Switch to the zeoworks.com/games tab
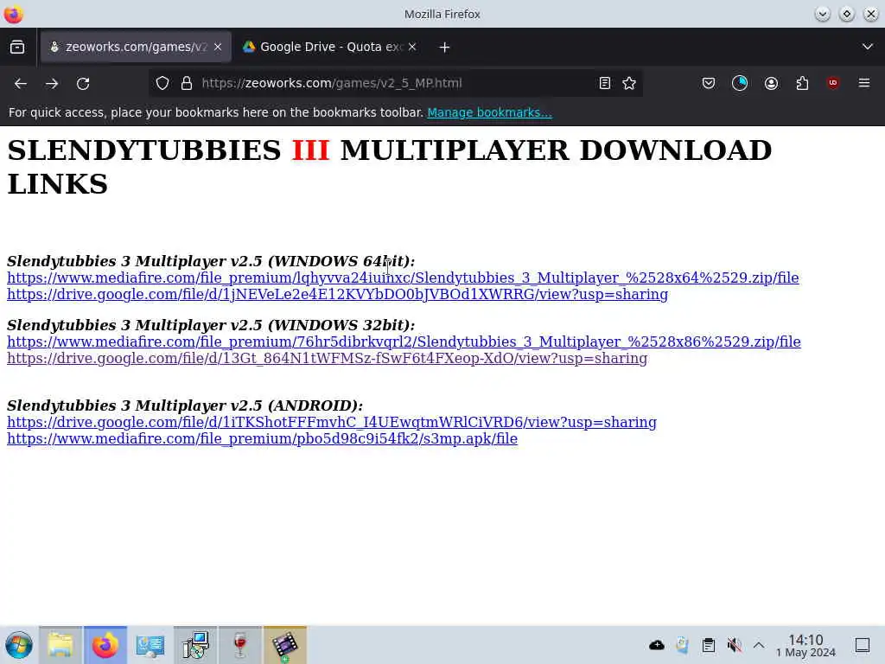This screenshot has height=664, width=885. pyautogui.click(x=136, y=47)
